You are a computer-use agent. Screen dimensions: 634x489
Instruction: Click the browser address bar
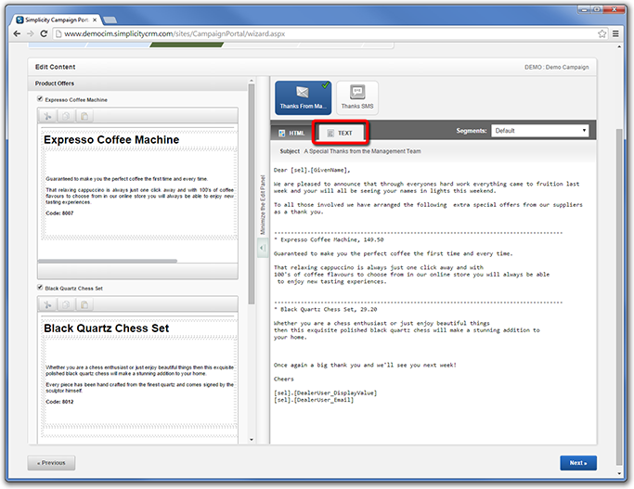pos(328,33)
